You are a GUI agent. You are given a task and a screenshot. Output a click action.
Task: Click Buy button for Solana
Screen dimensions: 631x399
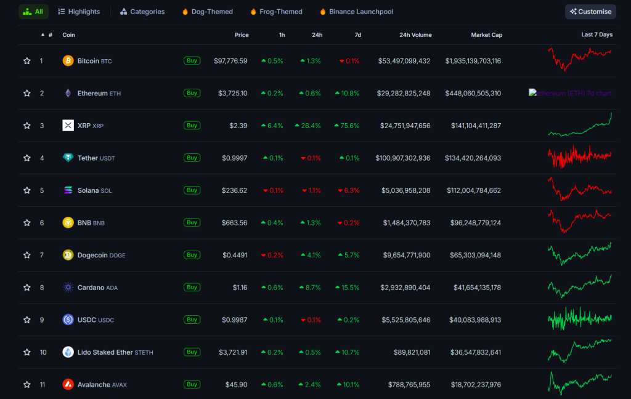[x=192, y=190]
